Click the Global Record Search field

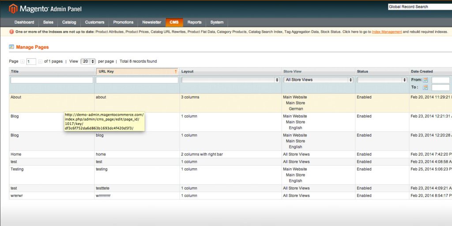pos(420,7)
